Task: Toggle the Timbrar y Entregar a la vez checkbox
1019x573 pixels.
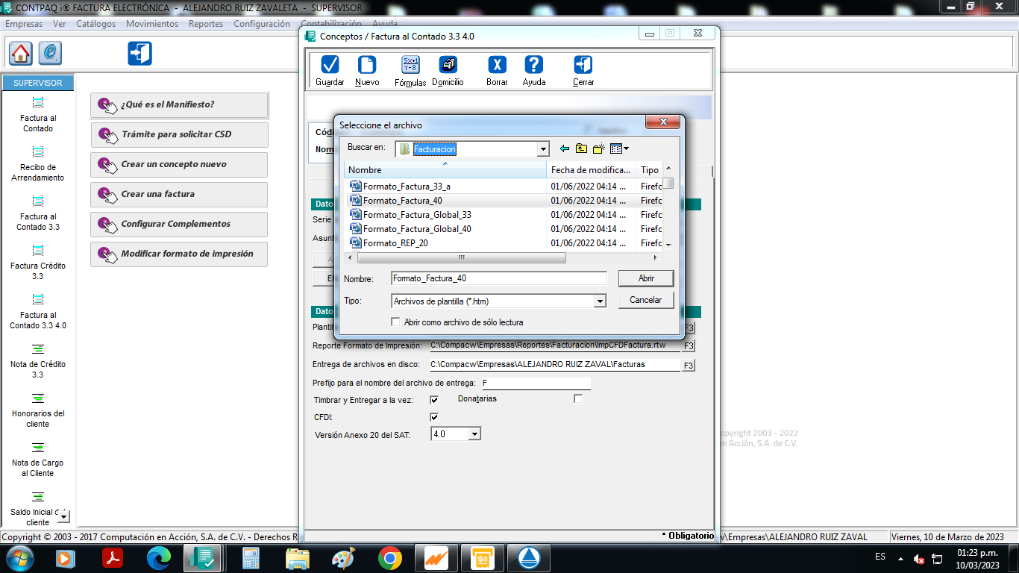Action: (434, 400)
